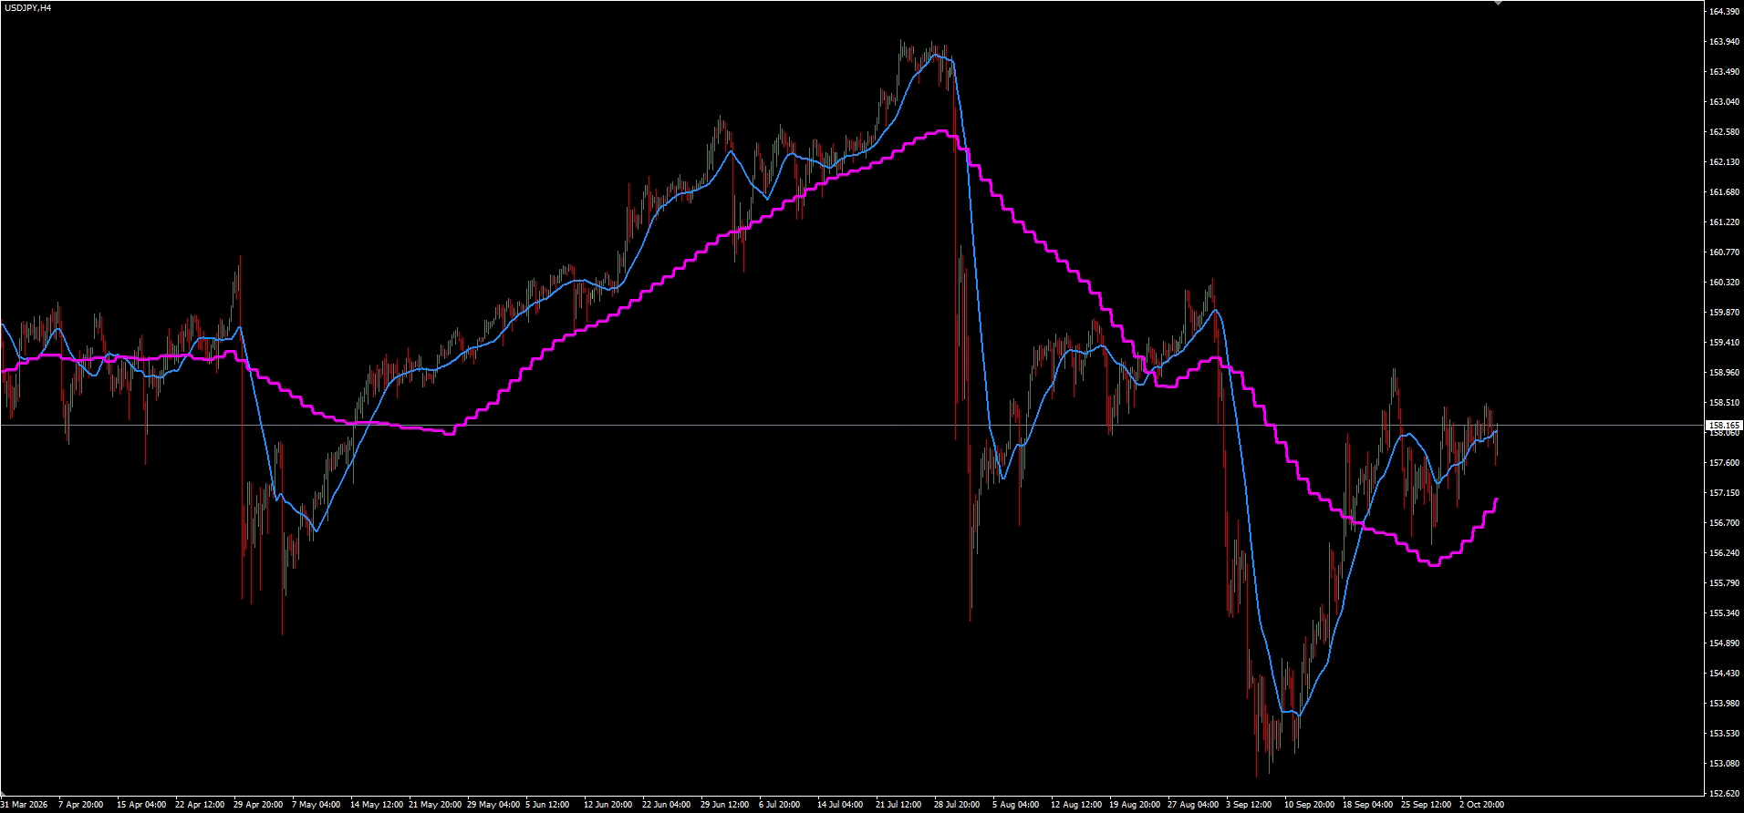Click the 160.320 price scale label

click(1723, 282)
